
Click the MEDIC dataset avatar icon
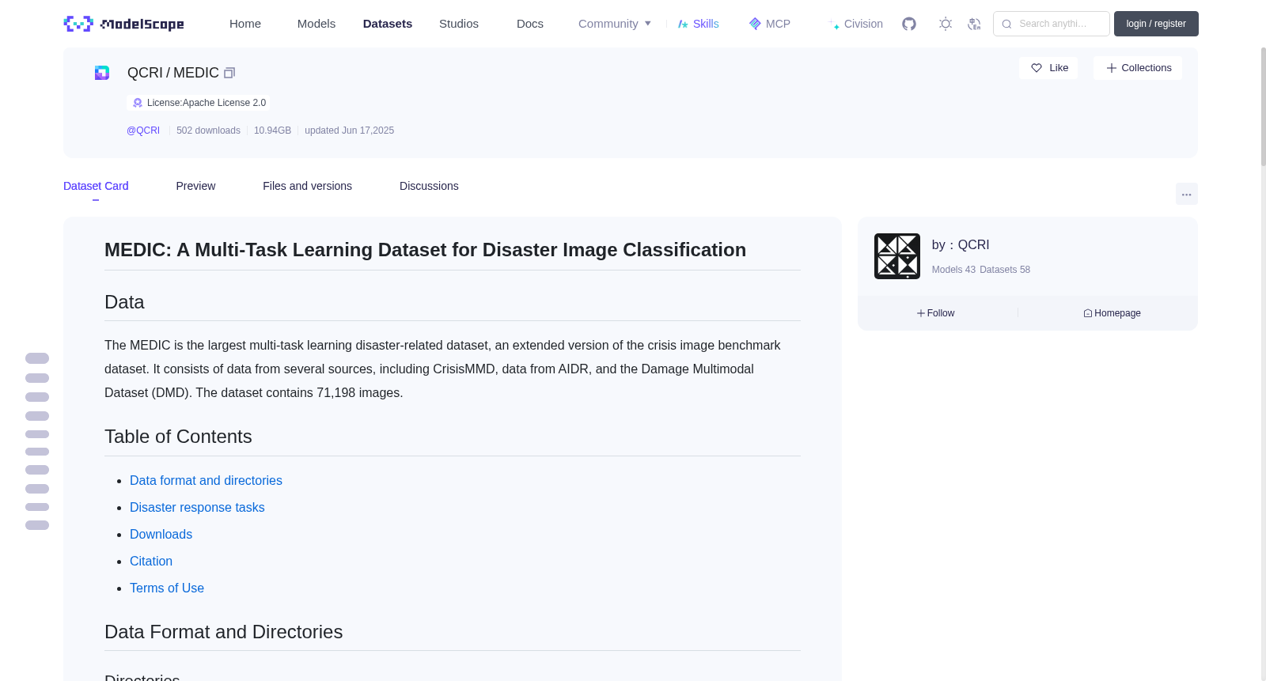(x=102, y=73)
